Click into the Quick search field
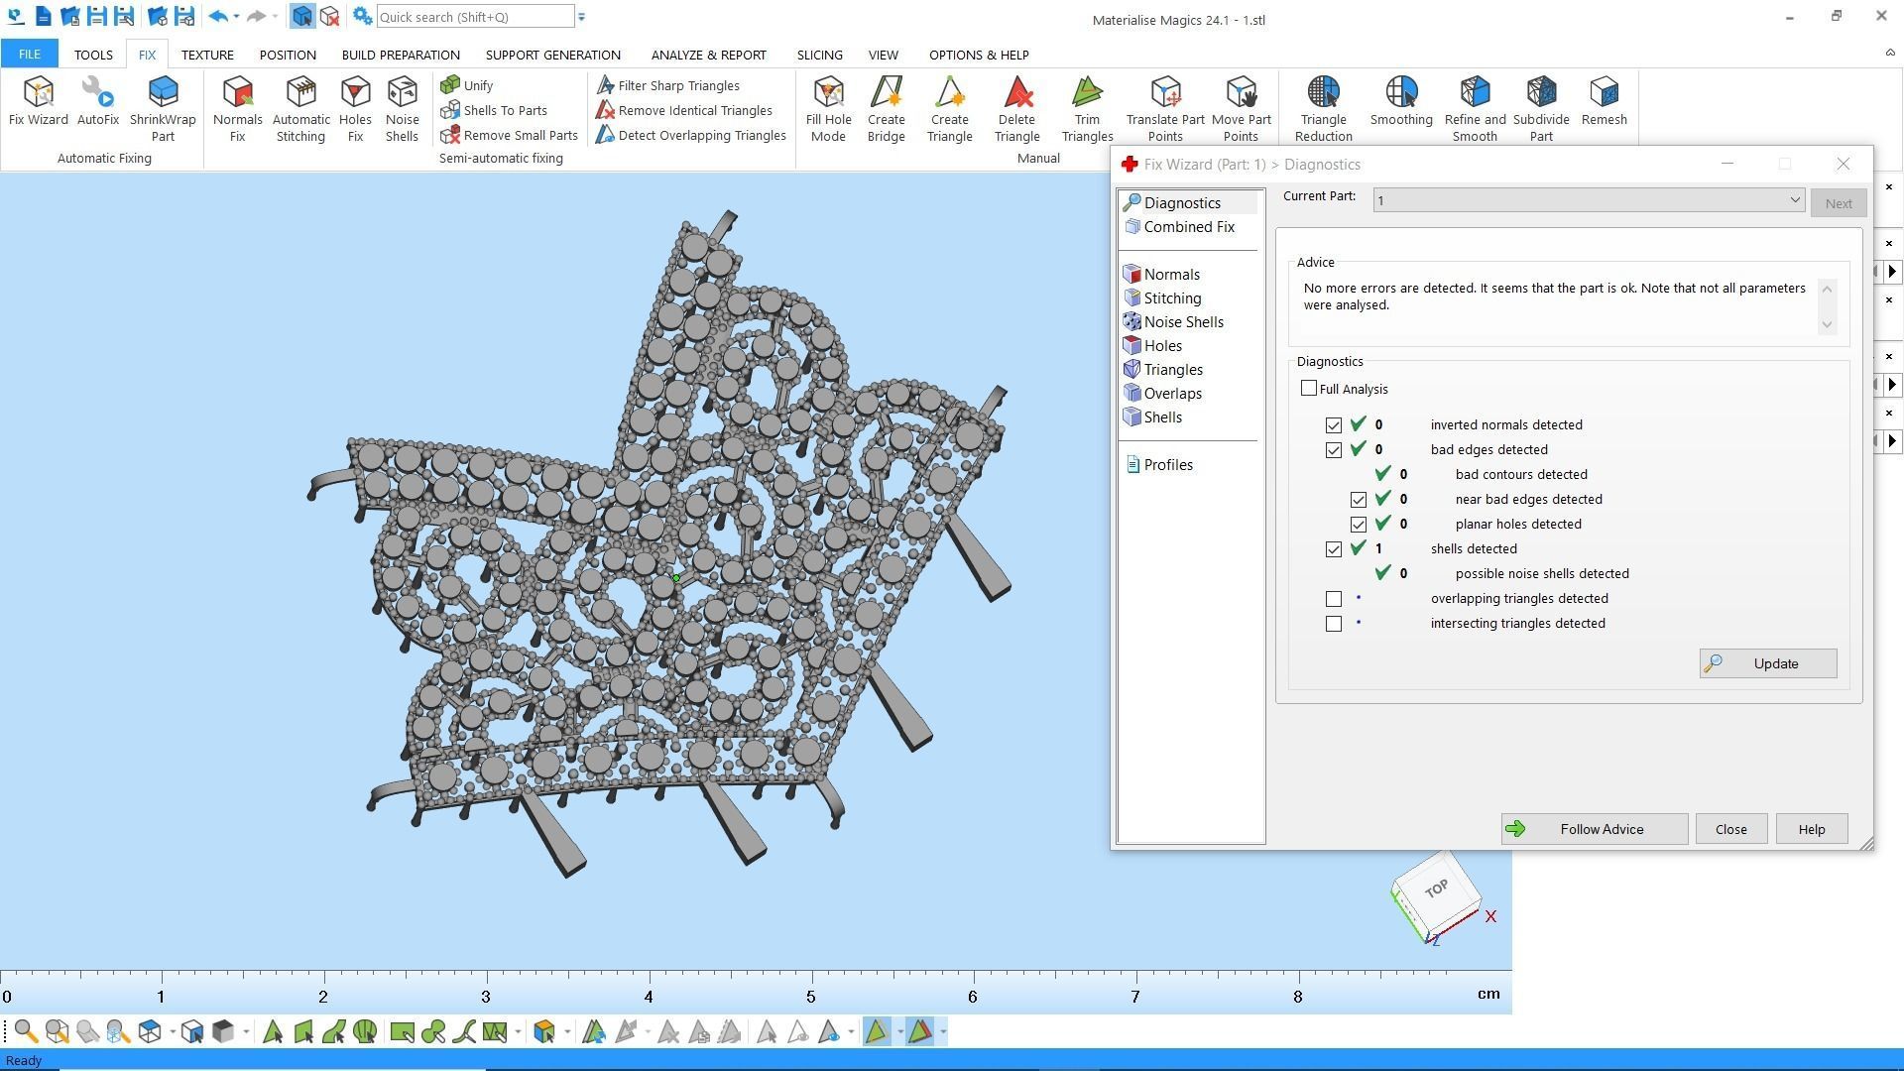 [474, 17]
